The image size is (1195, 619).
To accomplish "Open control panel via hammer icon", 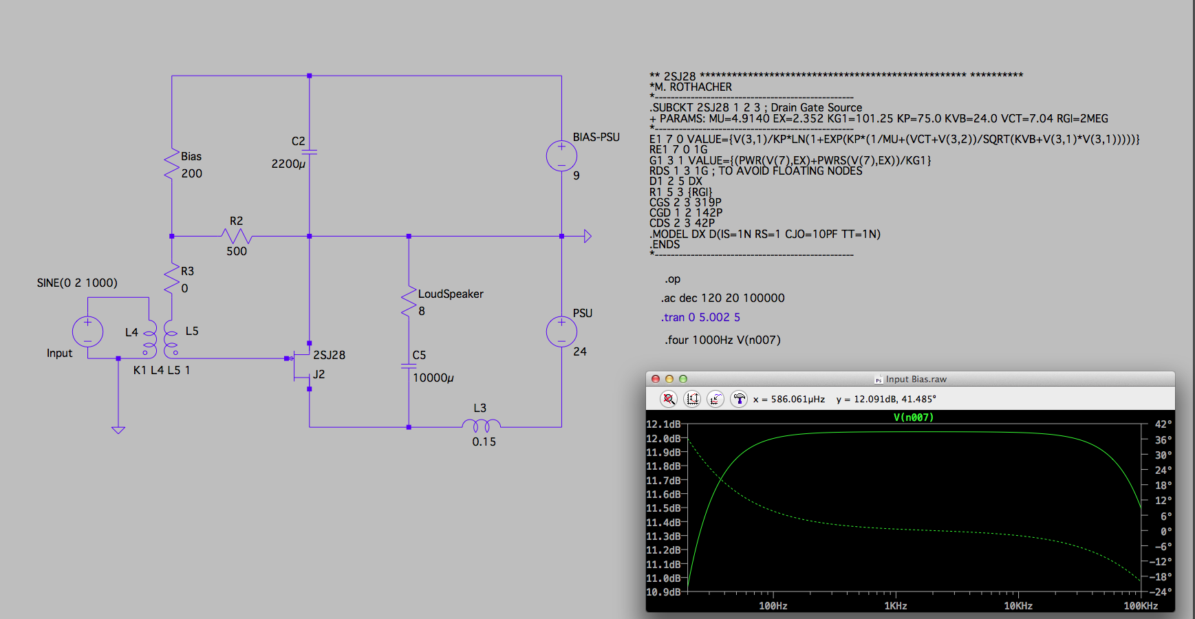I will tap(739, 399).
